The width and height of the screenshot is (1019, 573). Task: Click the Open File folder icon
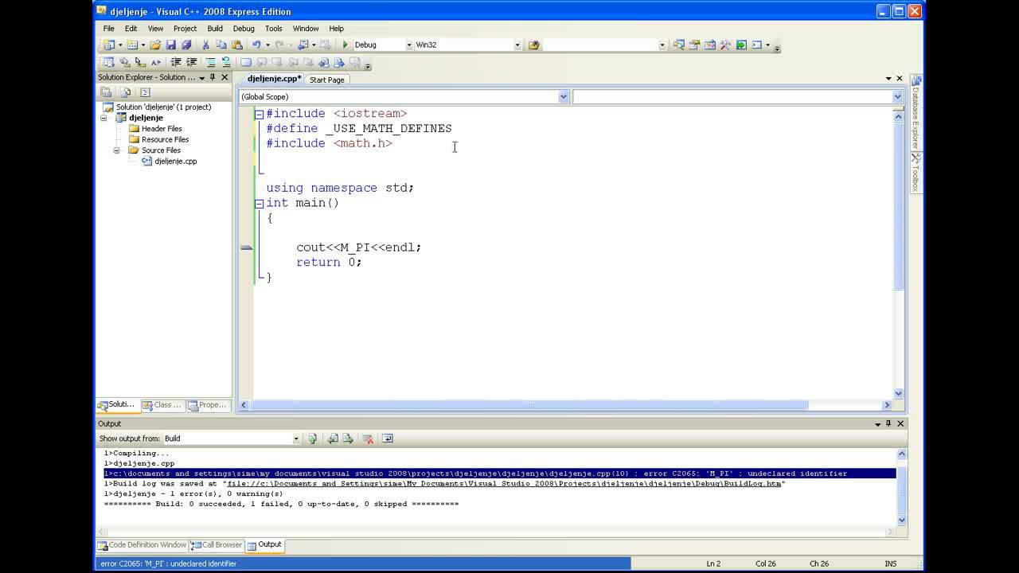(x=155, y=45)
